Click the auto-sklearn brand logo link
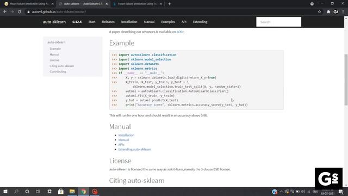 tap(54, 22)
